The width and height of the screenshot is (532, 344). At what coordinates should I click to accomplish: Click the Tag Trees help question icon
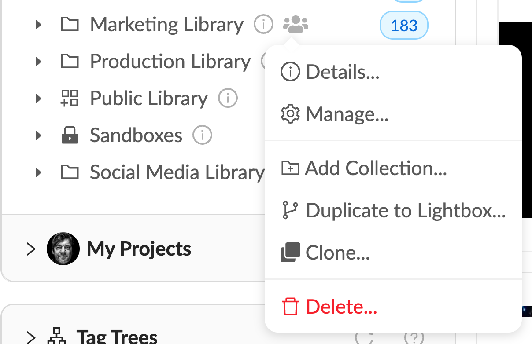tap(414, 337)
